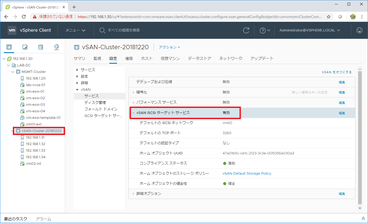Reload the browser page
Screen dimensions: 368x223
(x=24, y=17)
